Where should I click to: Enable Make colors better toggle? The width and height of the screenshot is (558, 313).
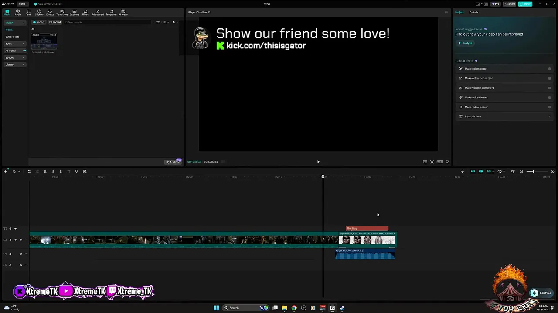pyautogui.click(x=549, y=69)
